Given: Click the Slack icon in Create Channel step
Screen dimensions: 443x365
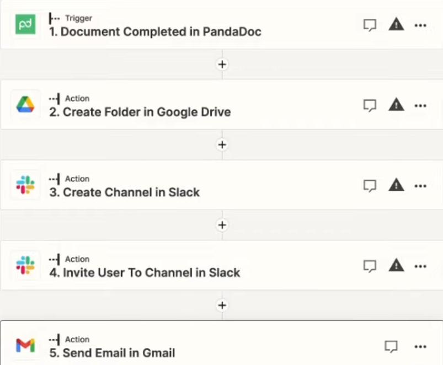Looking at the screenshot, I should [25, 185].
